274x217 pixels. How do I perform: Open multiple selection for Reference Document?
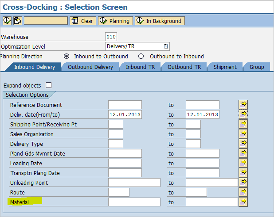click(243, 104)
